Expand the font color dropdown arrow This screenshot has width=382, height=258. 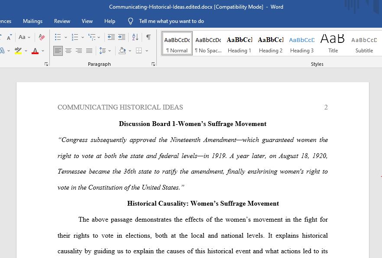click(43, 51)
